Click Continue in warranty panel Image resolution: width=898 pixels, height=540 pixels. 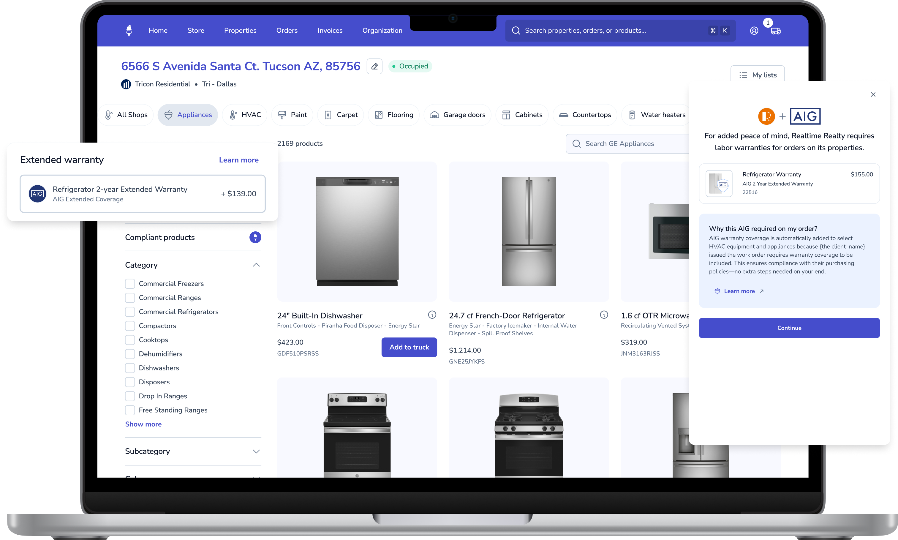point(789,328)
